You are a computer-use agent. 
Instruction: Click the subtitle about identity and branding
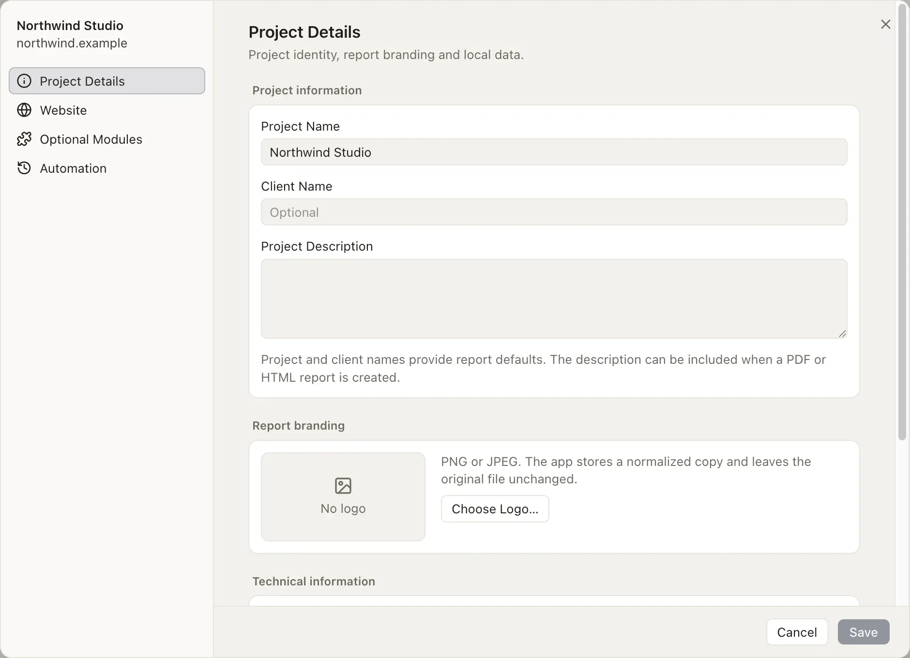[386, 55]
